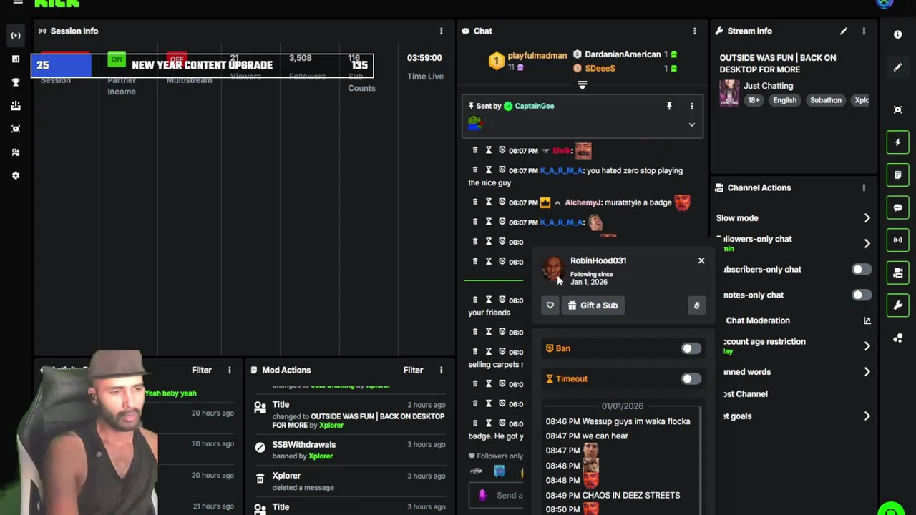Open the analytics chart icon in the left sidebar
This screenshot has width=916, height=515.
[x=16, y=59]
